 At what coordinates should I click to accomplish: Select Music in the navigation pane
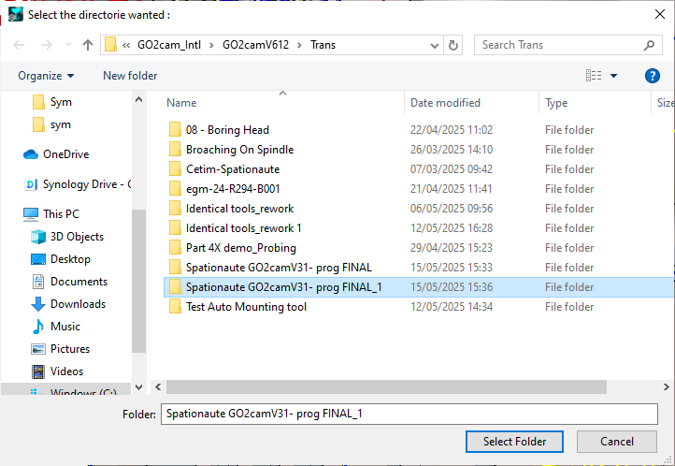click(x=65, y=327)
